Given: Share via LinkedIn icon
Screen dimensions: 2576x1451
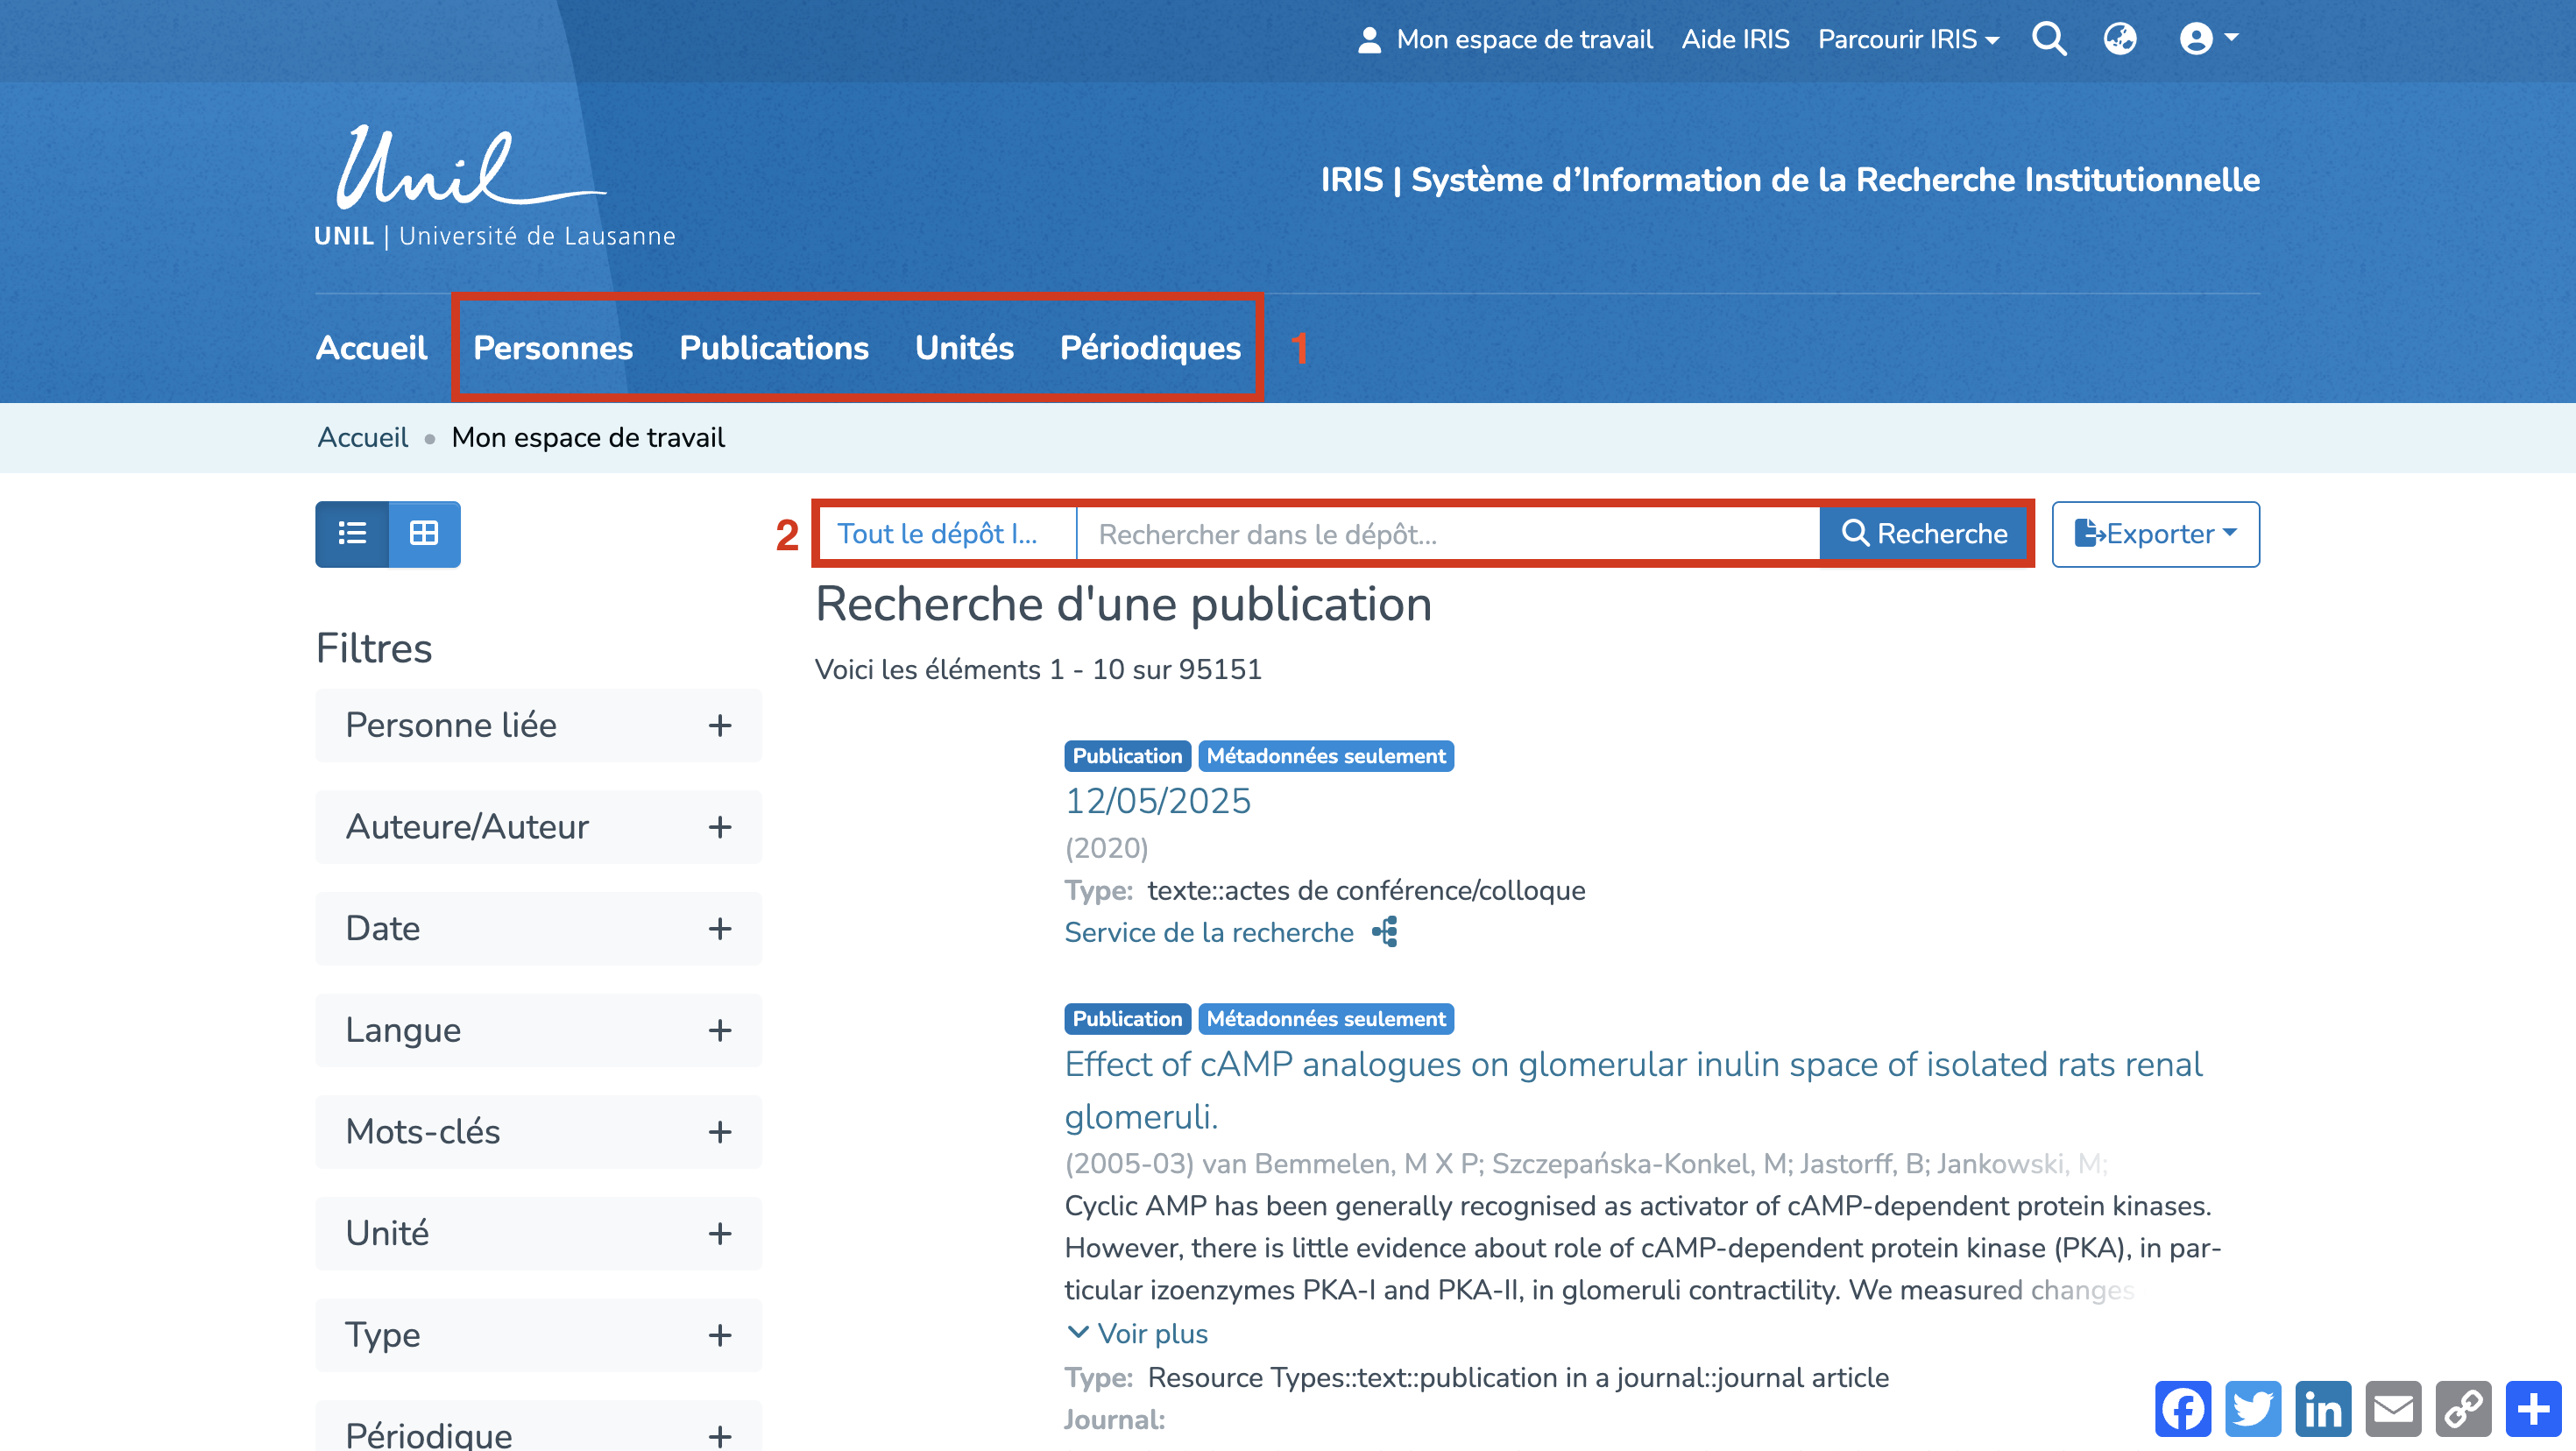Looking at the screenshot, I should tap(2322, 1409).
